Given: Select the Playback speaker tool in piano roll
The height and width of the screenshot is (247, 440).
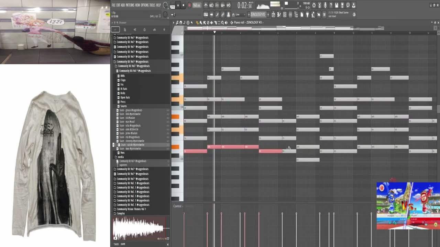Looking at the screenshot, I should [x=226, y=23].
